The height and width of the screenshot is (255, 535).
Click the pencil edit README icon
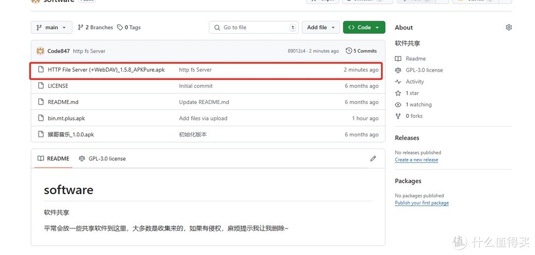coord(374,158)
